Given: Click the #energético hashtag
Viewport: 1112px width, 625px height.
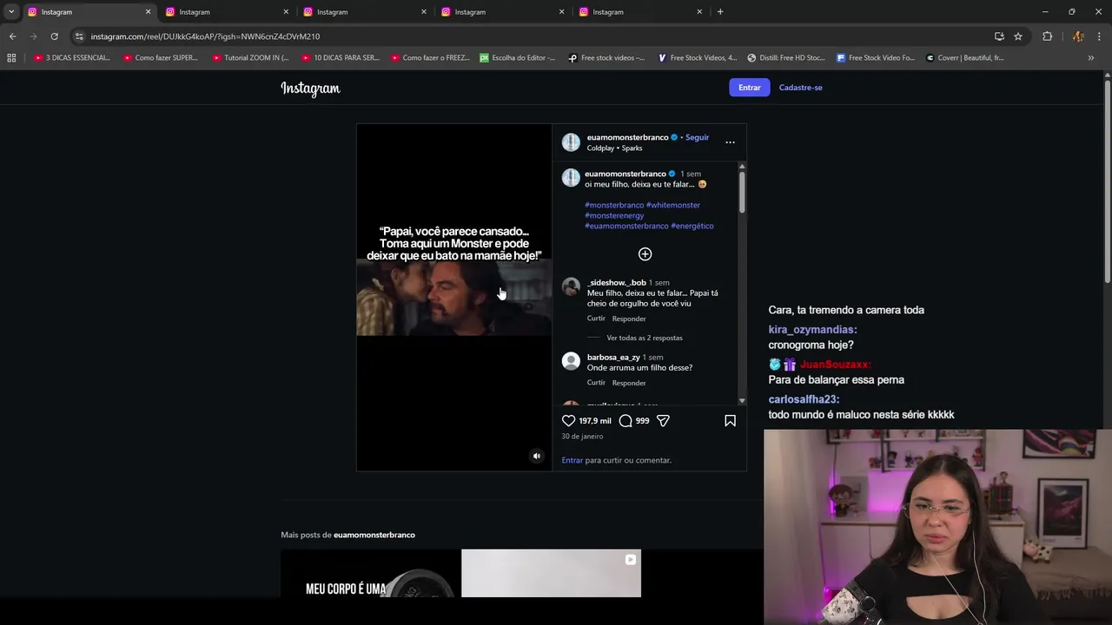Looking at the screenshot, I should tap(692, 226).
